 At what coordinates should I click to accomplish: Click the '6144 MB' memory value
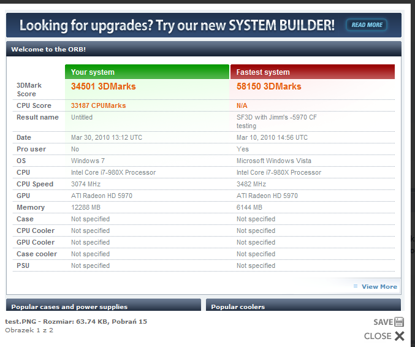pos(249,207)
